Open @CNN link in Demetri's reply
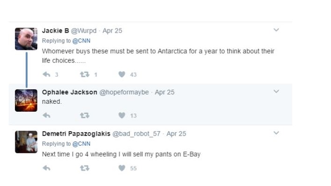331x186 pixels. 81,144
